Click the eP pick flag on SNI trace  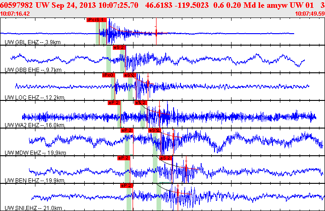click(x=127, y=185)
